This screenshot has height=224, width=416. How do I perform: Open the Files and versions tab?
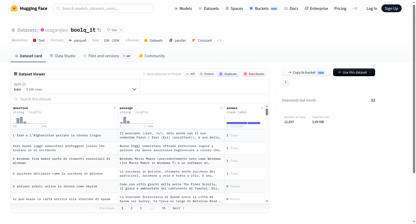coord(107,56)
